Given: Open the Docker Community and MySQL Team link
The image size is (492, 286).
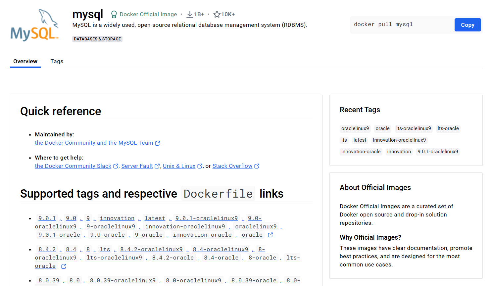Looking at the screenshot, I should pos(94,143).
